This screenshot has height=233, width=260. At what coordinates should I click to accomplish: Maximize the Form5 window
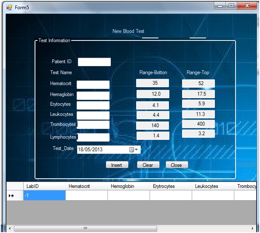[x=232, y=7]
